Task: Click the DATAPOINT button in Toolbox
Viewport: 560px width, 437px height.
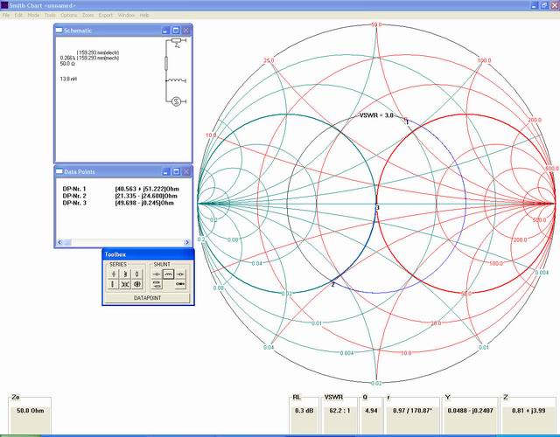Action: [x=148, y=298]
